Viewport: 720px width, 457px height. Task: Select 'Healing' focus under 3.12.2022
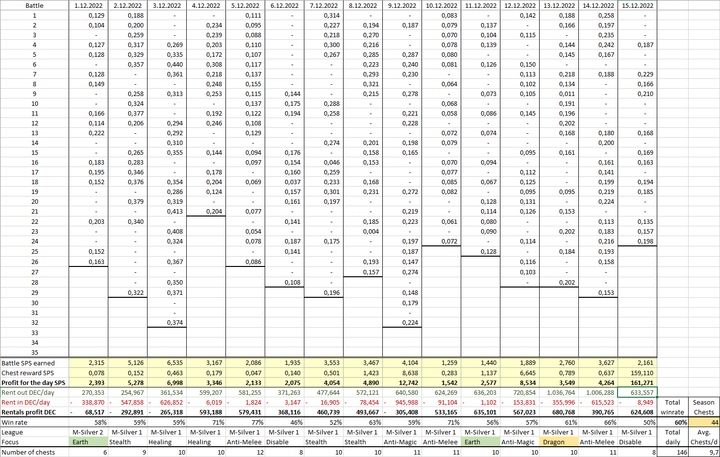pyautogui.click(x=167, y=442)
